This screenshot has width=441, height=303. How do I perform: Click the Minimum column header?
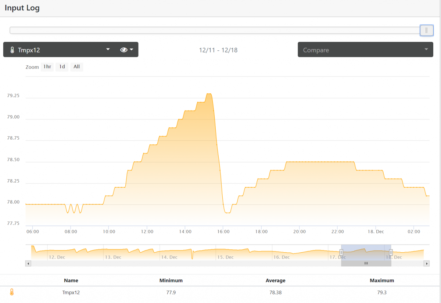(x=171, y=280)
